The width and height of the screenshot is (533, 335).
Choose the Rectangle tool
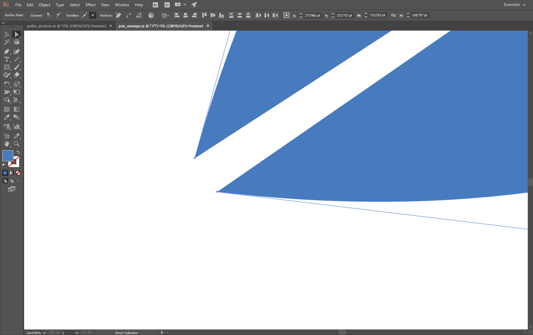coord(7,67)
